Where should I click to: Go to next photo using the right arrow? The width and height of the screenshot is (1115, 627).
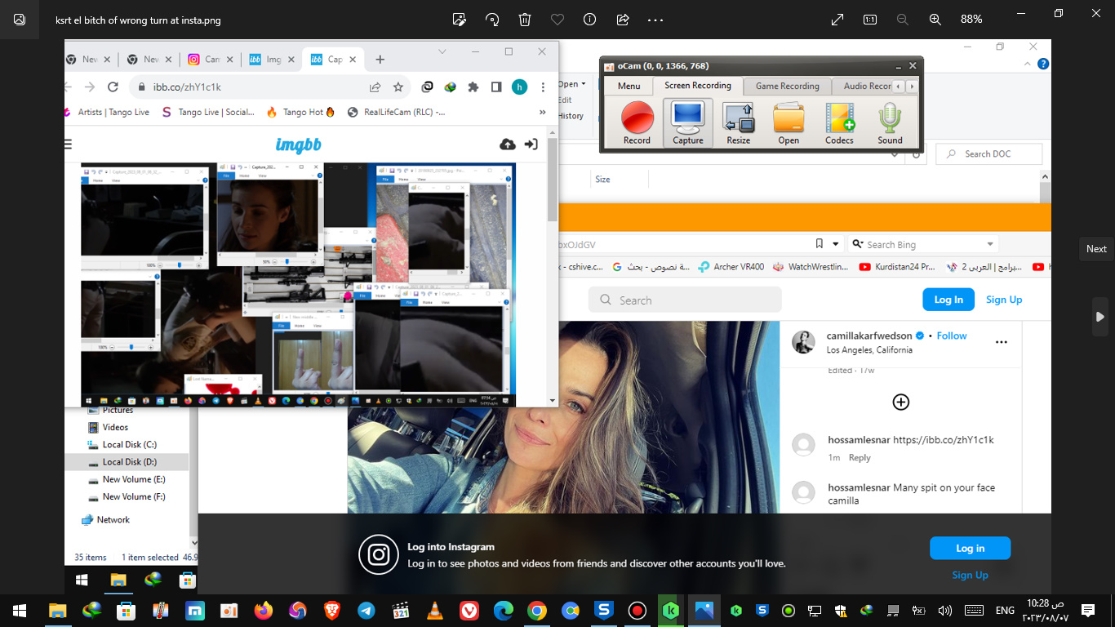[x=1099, y=317]
